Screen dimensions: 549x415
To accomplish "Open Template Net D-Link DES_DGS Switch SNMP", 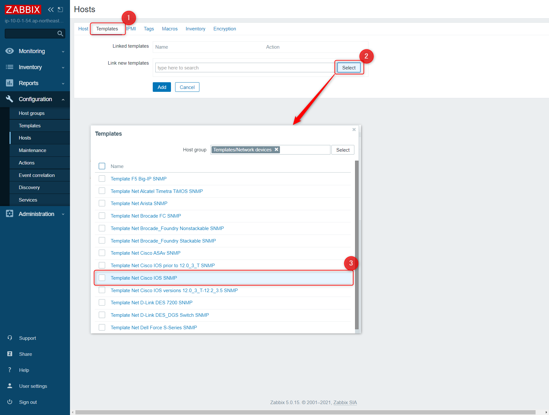I will 160,315.
